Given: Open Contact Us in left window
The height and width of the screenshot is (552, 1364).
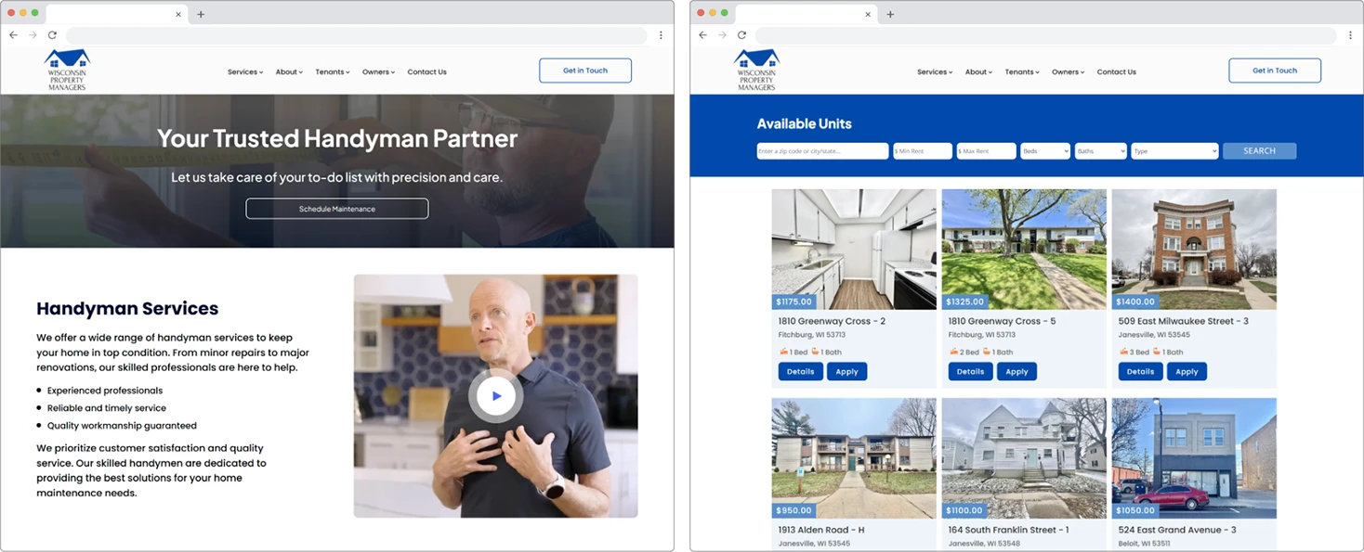Looking at the screenshot, I should [x=426, y=71].
